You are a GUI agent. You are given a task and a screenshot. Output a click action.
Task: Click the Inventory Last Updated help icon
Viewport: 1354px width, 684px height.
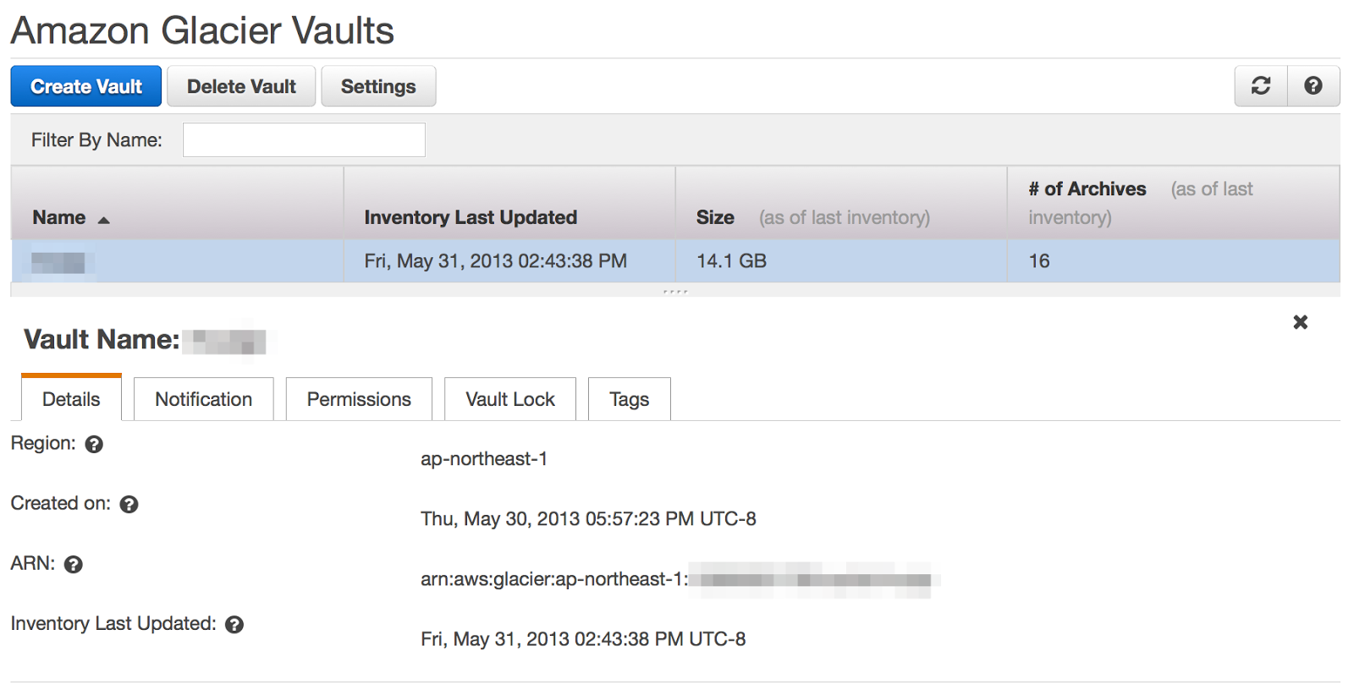pyautogui.click(x=234, y=625)
